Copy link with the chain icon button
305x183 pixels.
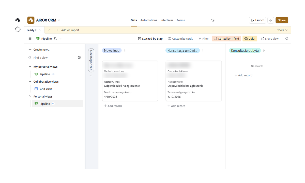pos(271,20)
